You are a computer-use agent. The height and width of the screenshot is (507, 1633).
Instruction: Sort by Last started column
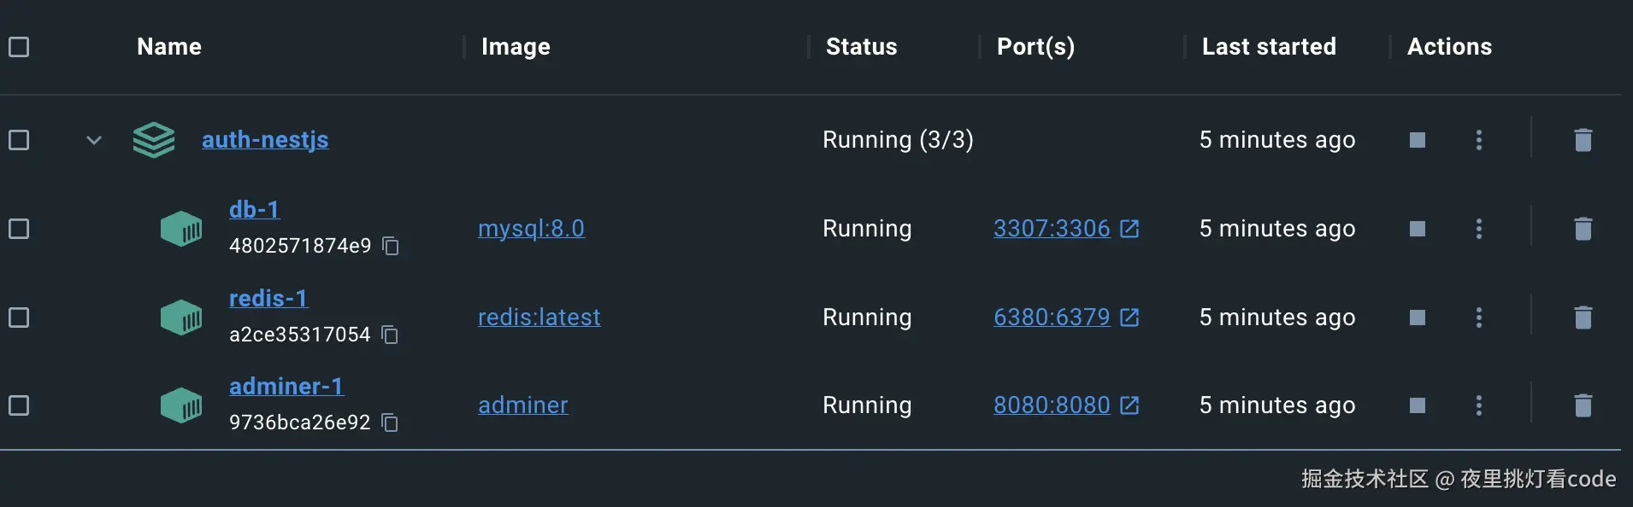coord(1269,47)
